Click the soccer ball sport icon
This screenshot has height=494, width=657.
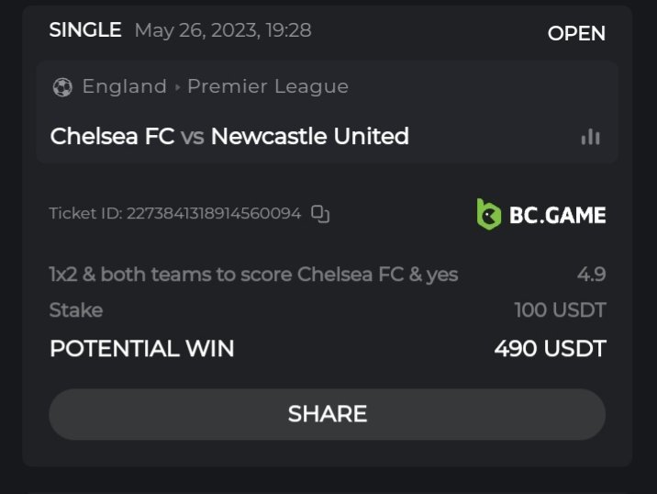tap(62, 87)
